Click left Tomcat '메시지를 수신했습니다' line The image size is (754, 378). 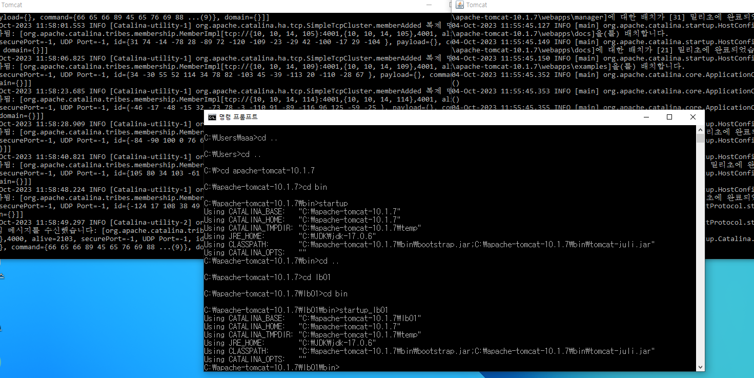click(x=102, y=230)
